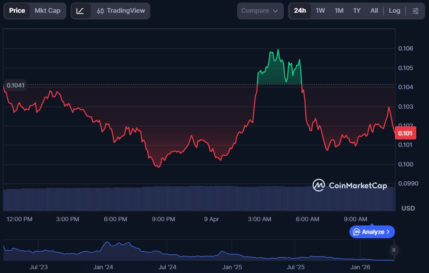The width and height of the screenshot is (429, 273).
Task: Expand the Compare dropdown
Action: pyautogui.click(x=260, y=11)
